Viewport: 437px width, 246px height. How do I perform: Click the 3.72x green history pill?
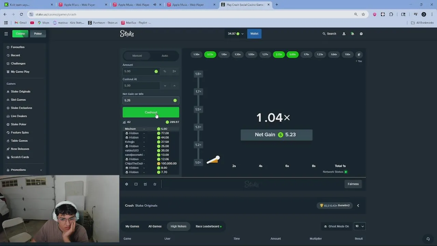210,55
